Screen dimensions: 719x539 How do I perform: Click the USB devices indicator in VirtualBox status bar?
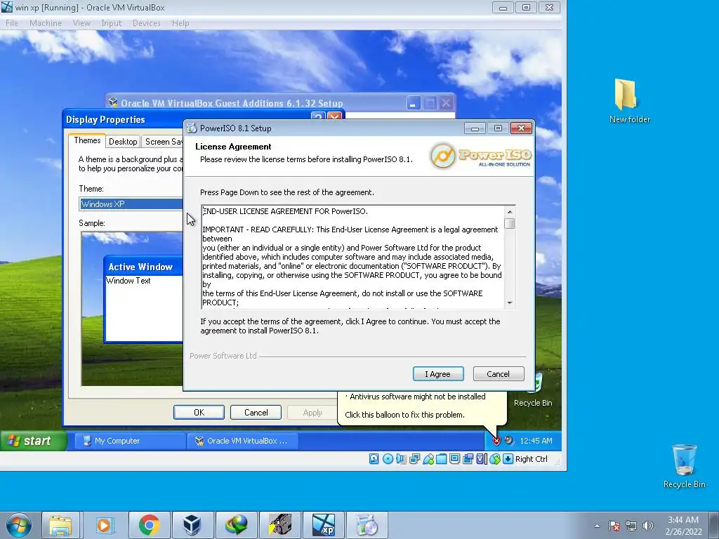(428, 459)
